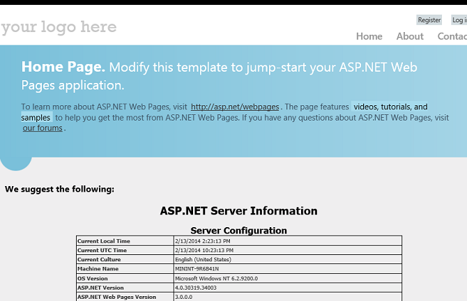The image size is (467, 301).
Task: Follow the 'our forums' link
Action: point(43,128)
